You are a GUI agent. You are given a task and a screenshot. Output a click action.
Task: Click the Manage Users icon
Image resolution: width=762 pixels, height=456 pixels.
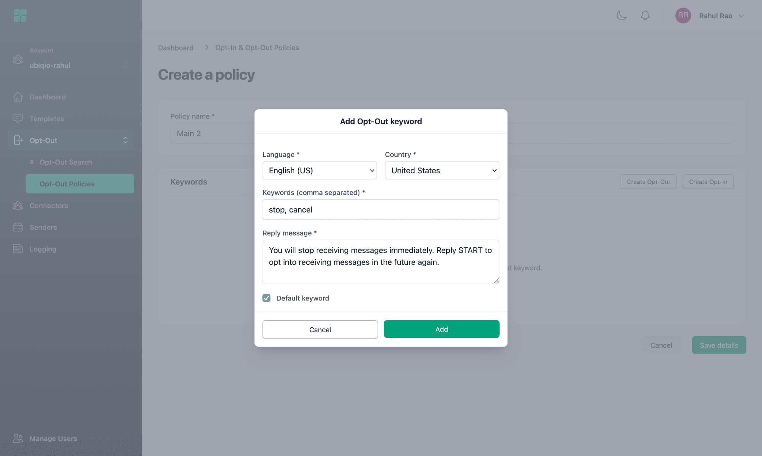pos(17,439)
